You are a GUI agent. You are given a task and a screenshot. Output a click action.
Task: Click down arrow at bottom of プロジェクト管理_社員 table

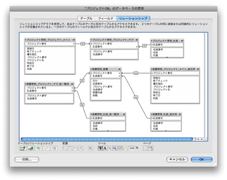click(167, 57)
